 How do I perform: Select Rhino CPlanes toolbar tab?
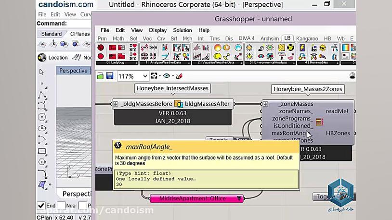point(80,34)
